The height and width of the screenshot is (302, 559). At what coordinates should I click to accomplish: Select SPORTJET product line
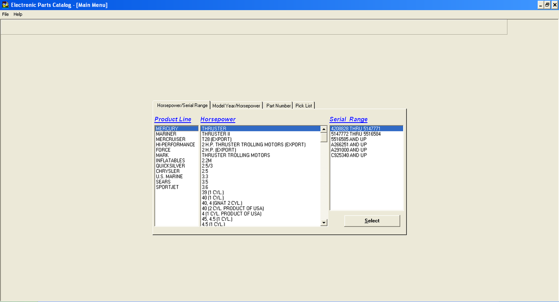click(x=176, y=187)
